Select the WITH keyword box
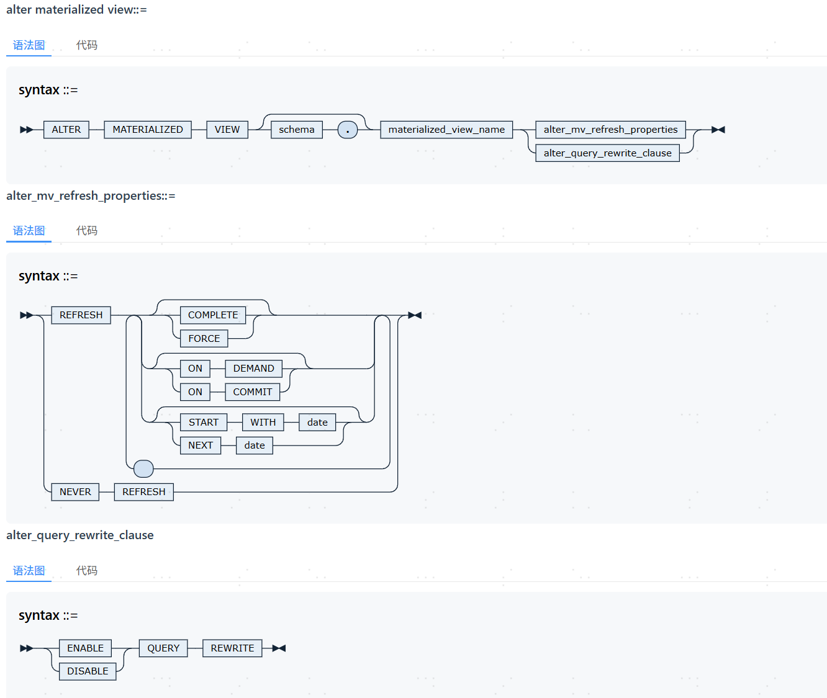Image resolution: width=827 pixels, height=698 pixels. click(263, 423)
